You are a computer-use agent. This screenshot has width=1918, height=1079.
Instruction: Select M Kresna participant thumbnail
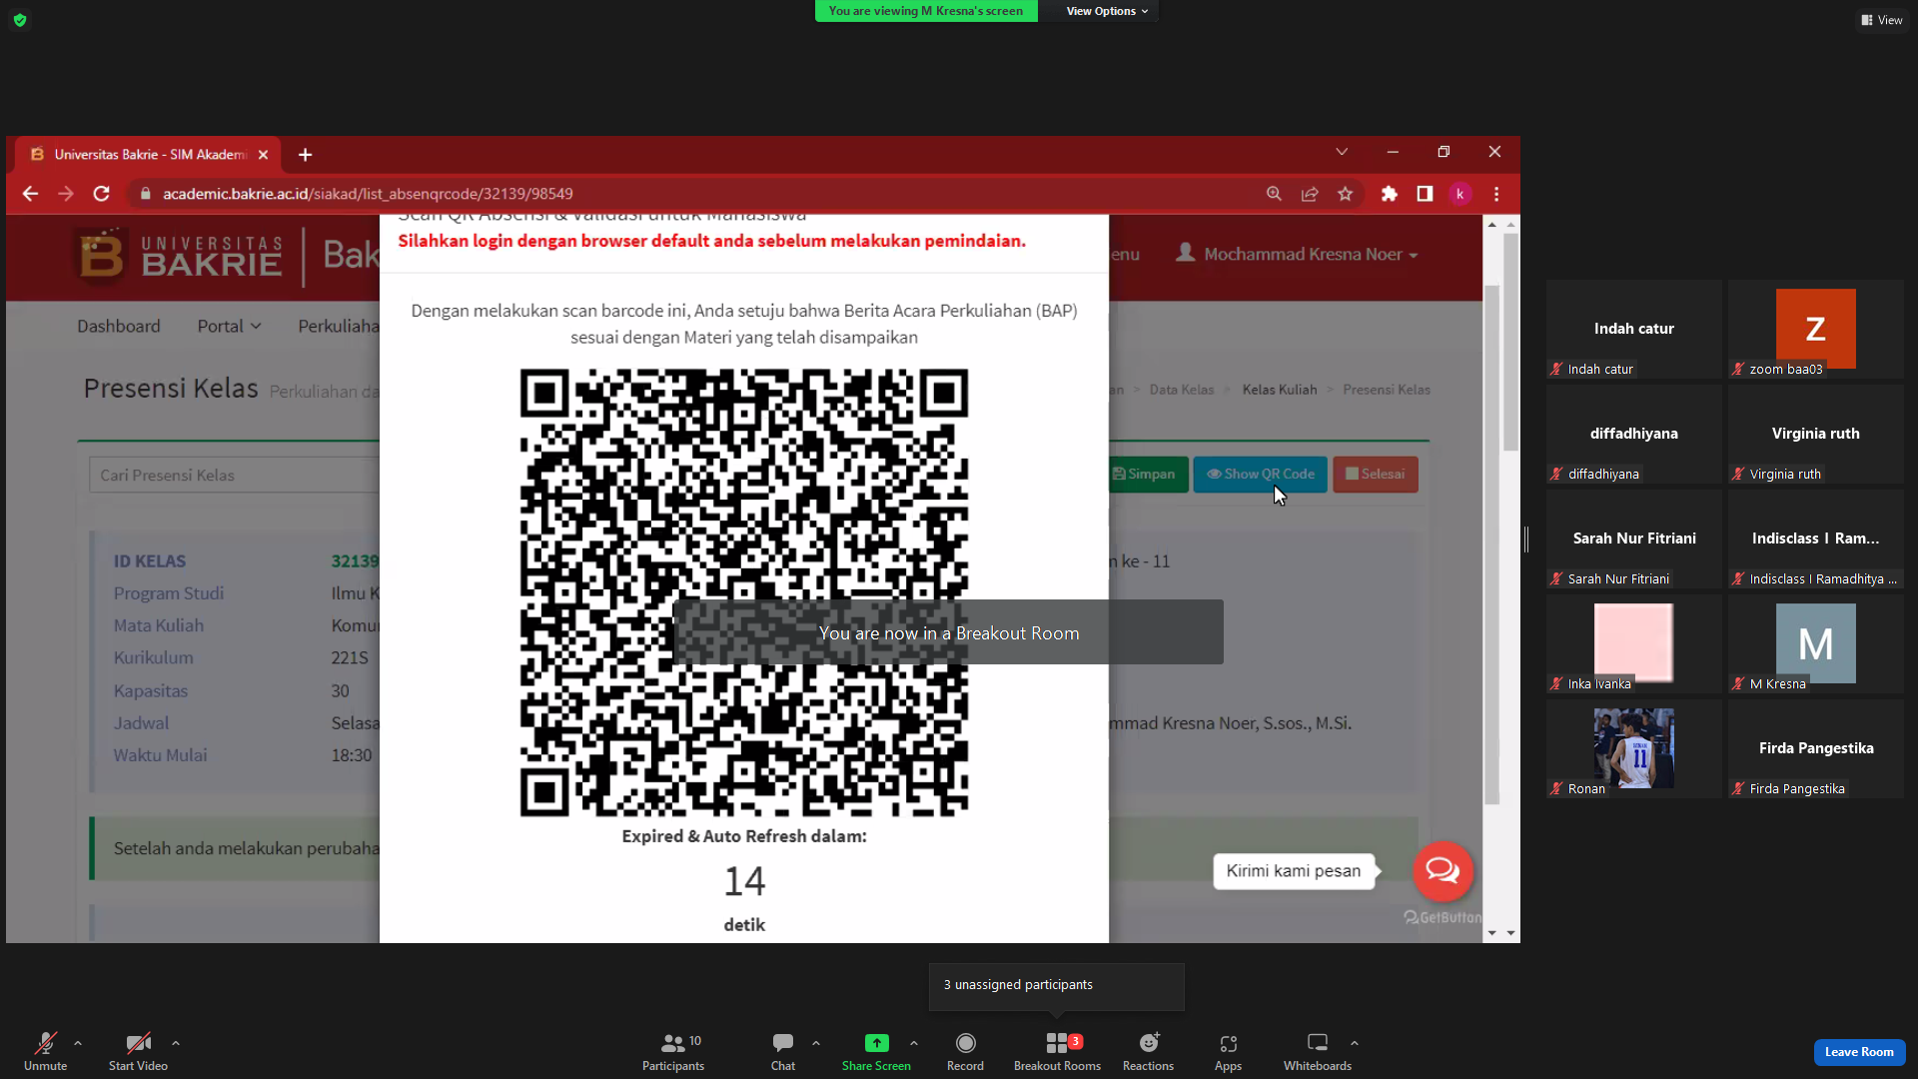pyautogui.click(x=1816, y=643)
